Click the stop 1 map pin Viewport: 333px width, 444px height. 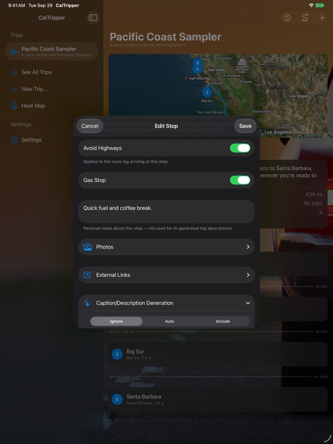coord(198,69)
